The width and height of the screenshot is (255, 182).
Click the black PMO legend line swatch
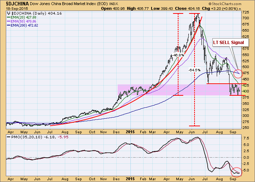pos(8,137)
